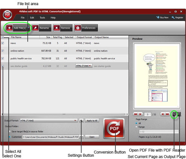Click the Buy Now link

pos(164,17)
